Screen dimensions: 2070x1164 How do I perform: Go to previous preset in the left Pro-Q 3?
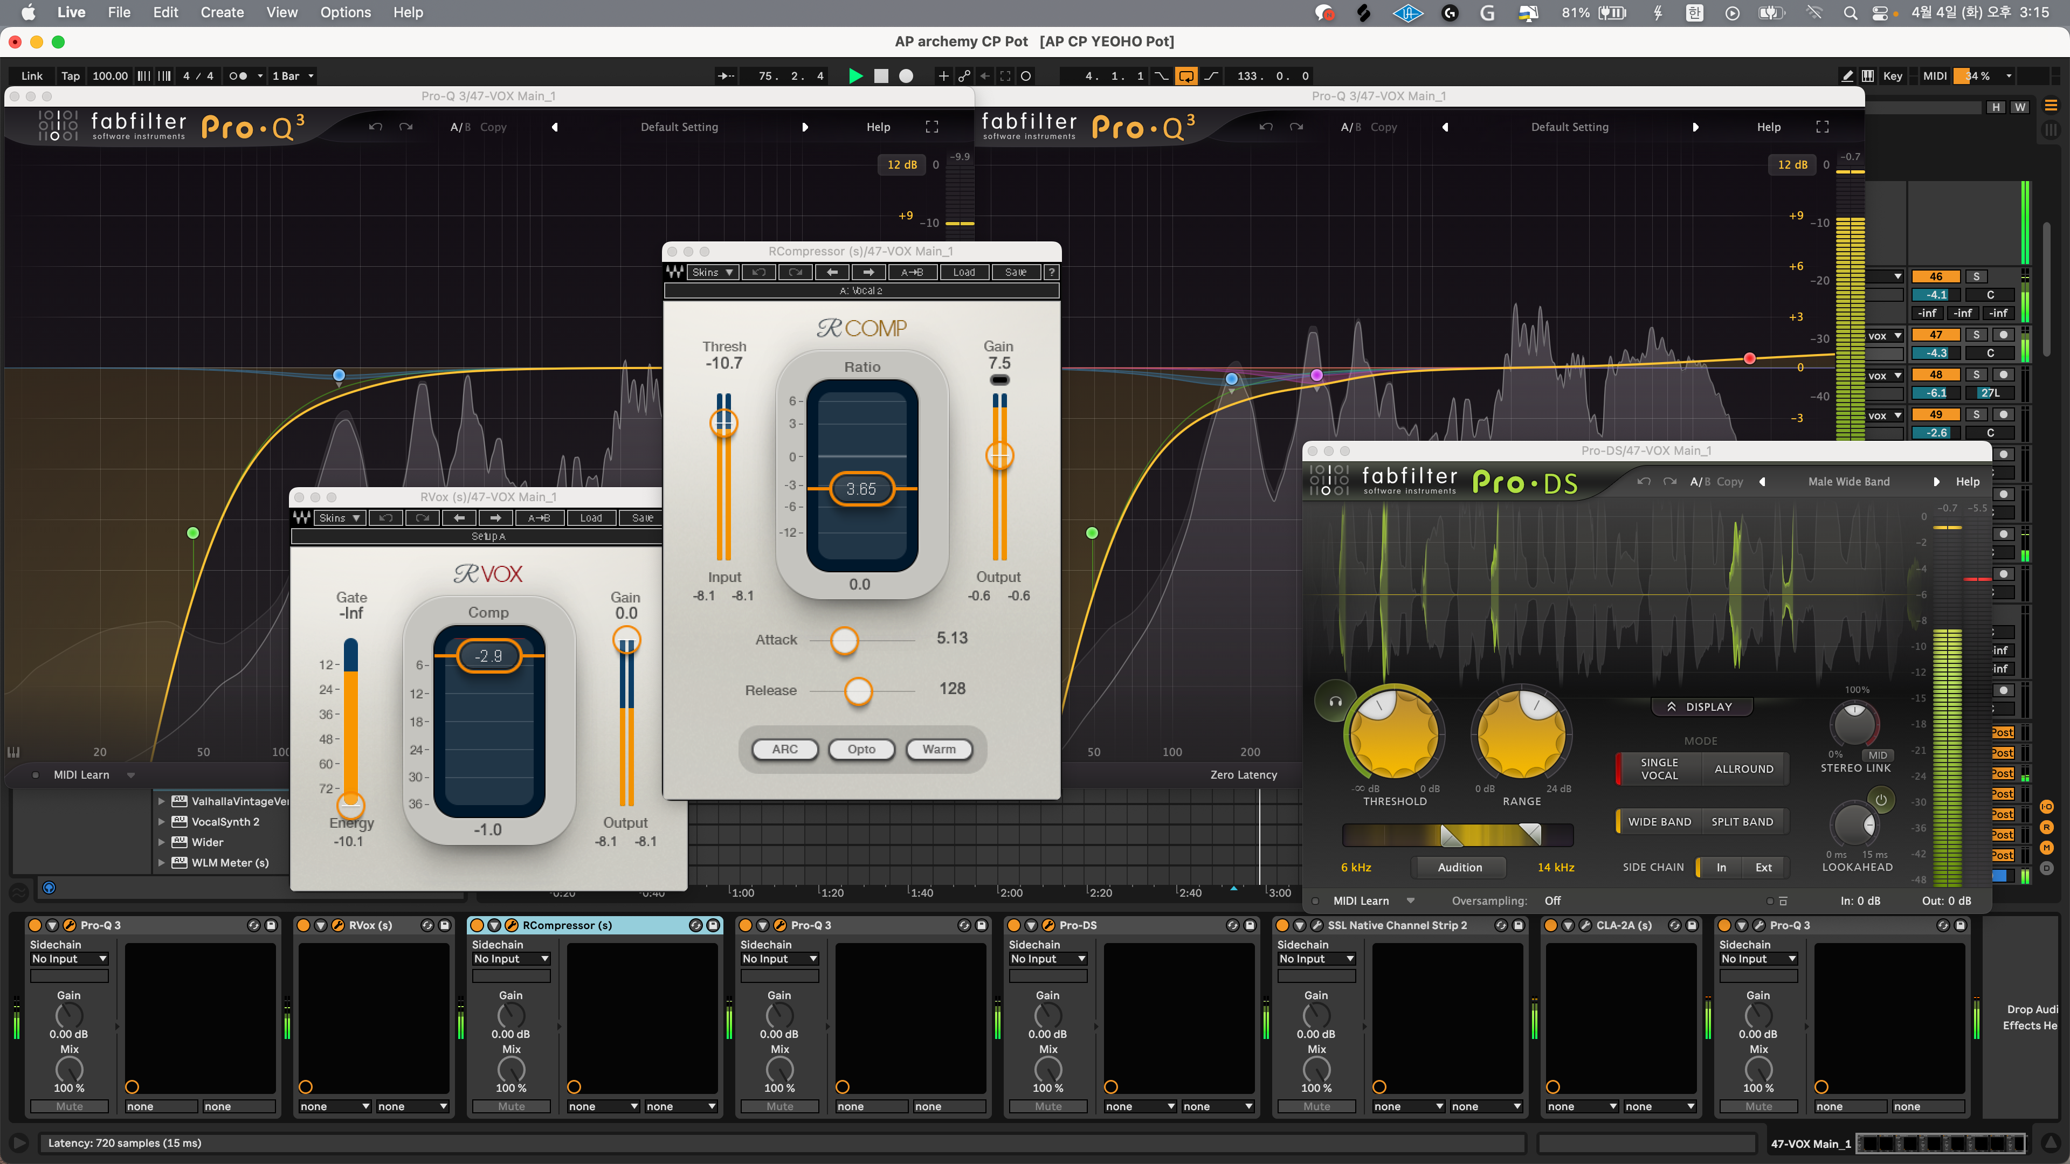click(555, 127)
